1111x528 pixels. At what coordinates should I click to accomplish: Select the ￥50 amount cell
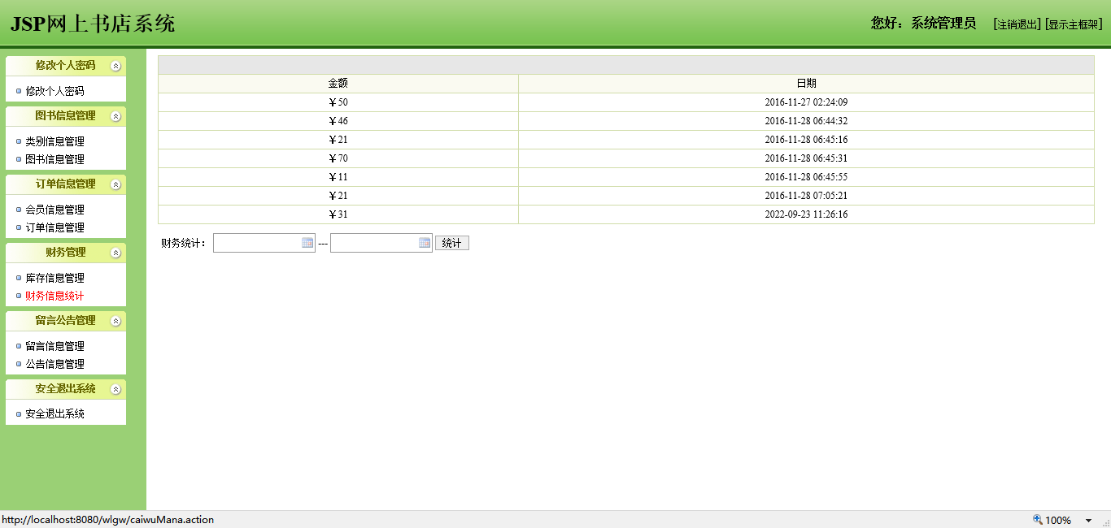[338, 102]
